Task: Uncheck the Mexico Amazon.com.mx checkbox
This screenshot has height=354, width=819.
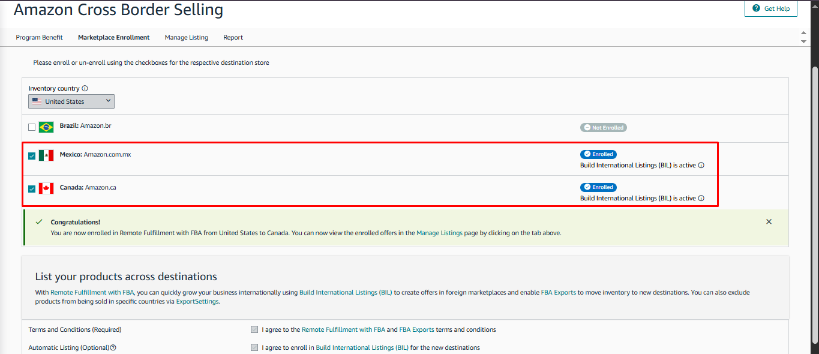Action: pyautogui.click(x=32, y=156)
